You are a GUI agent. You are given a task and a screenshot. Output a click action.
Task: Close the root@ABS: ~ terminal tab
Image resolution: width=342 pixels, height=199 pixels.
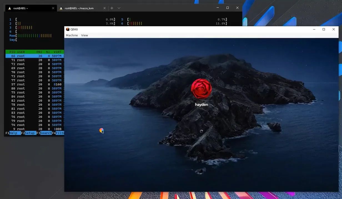pyautogui.click(x=53, y=8)
